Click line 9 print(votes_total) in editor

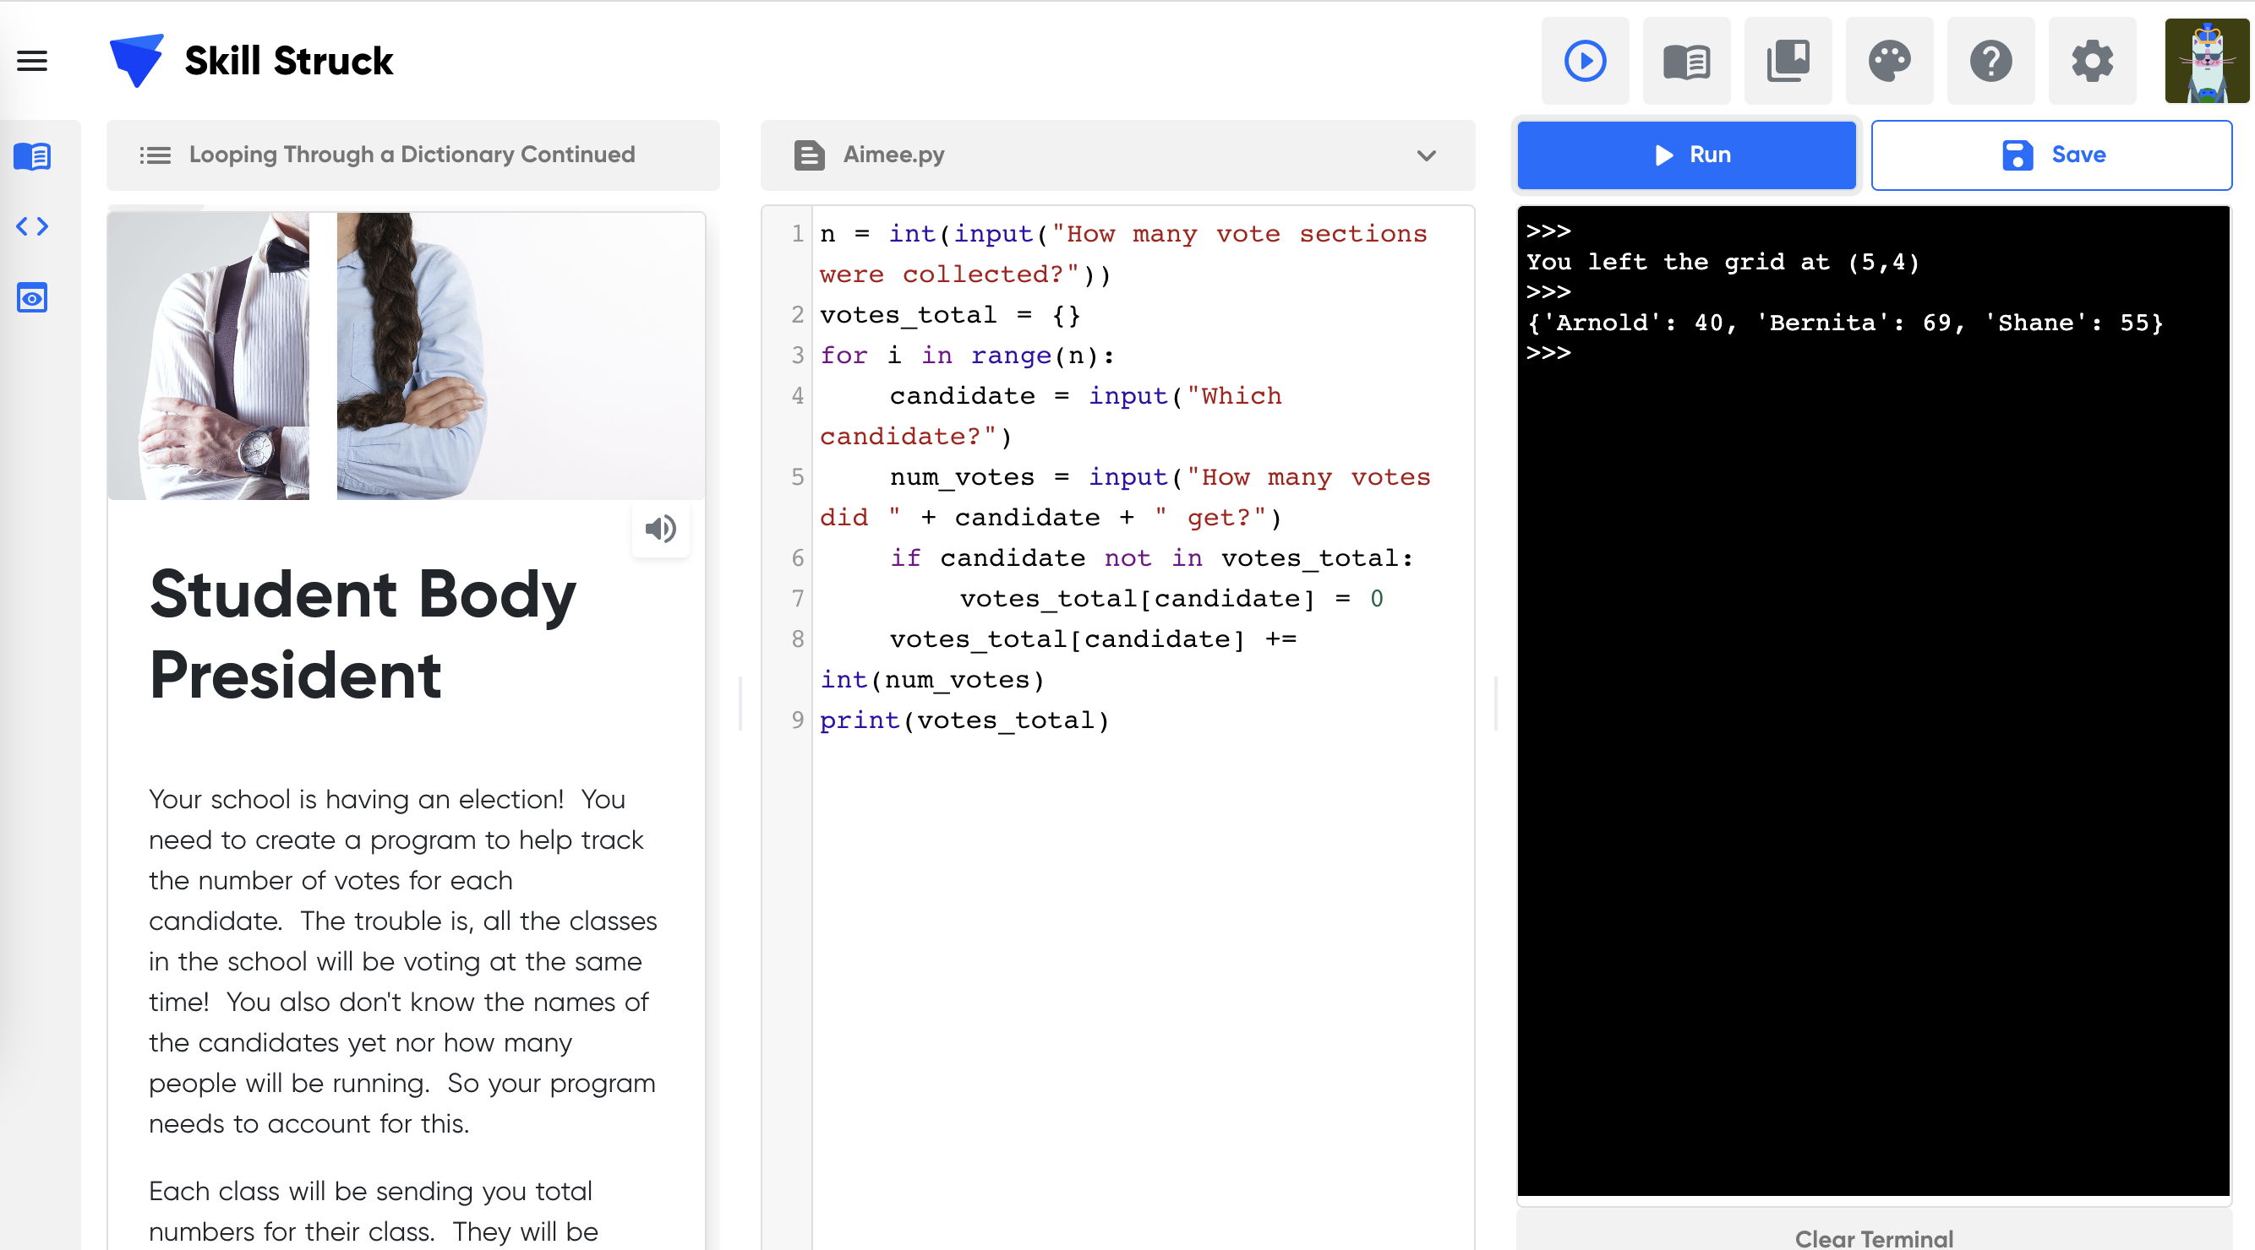click(964, 720)
